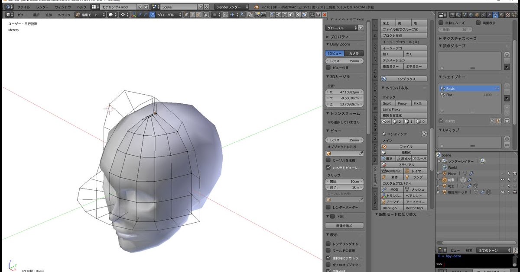Add a new vertex group with plus
The width and height of the screenshot is (520, 272).
[x=507, y=55]
